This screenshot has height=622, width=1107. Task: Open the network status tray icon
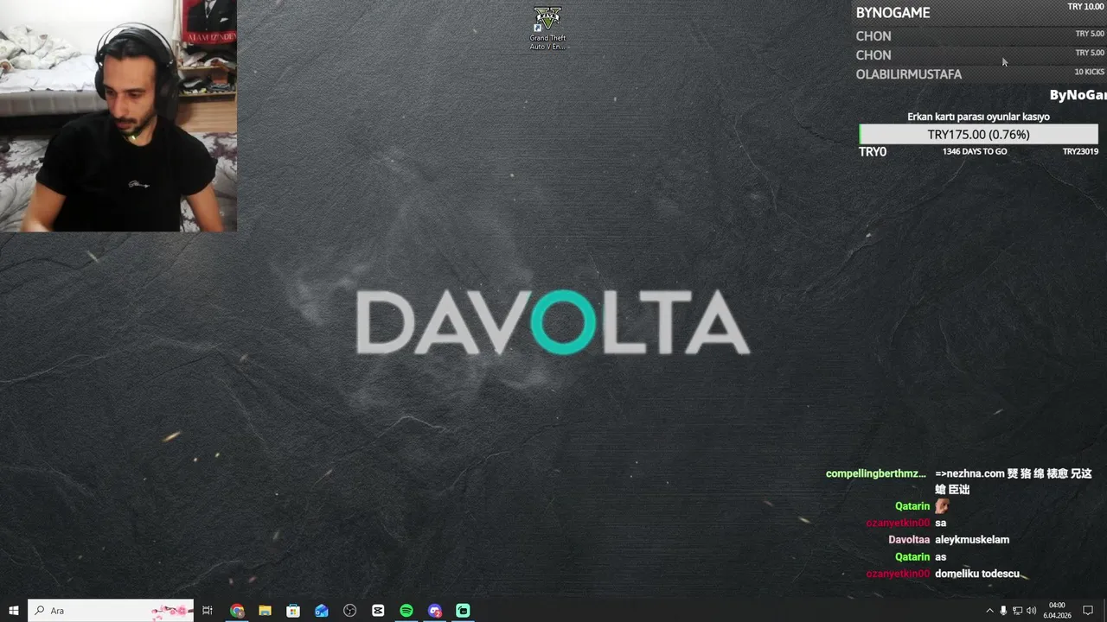coord(1017,611)
